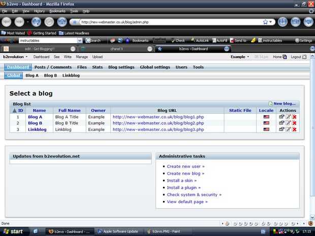Open toolbar Settings

(x=303, y=41)
